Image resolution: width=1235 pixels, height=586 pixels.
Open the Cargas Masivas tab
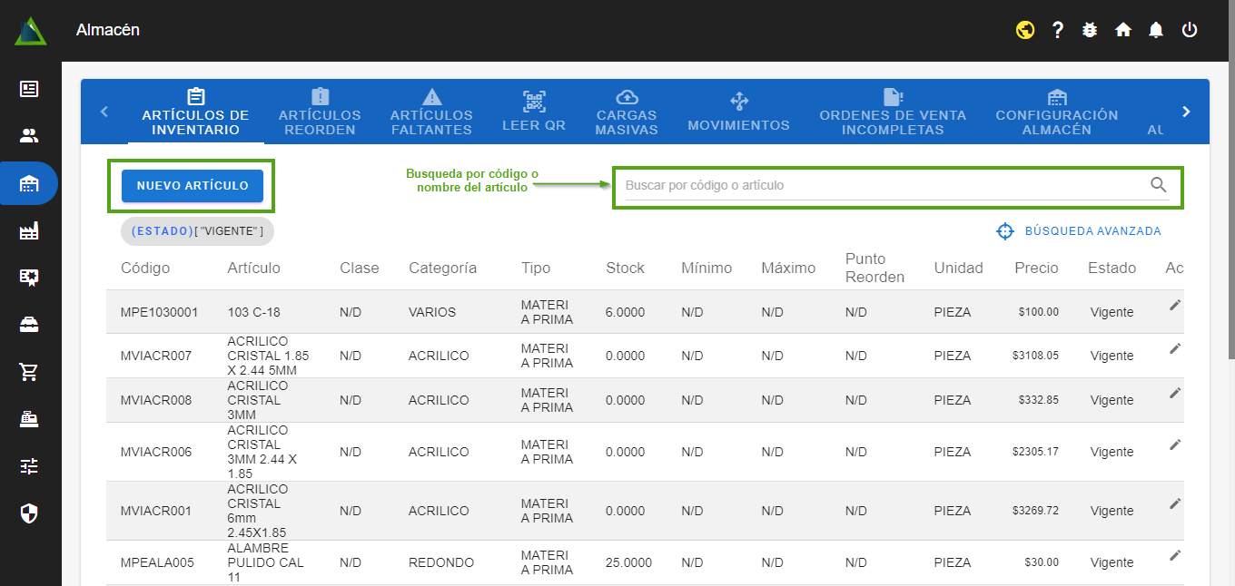click(x=627, y=112)
